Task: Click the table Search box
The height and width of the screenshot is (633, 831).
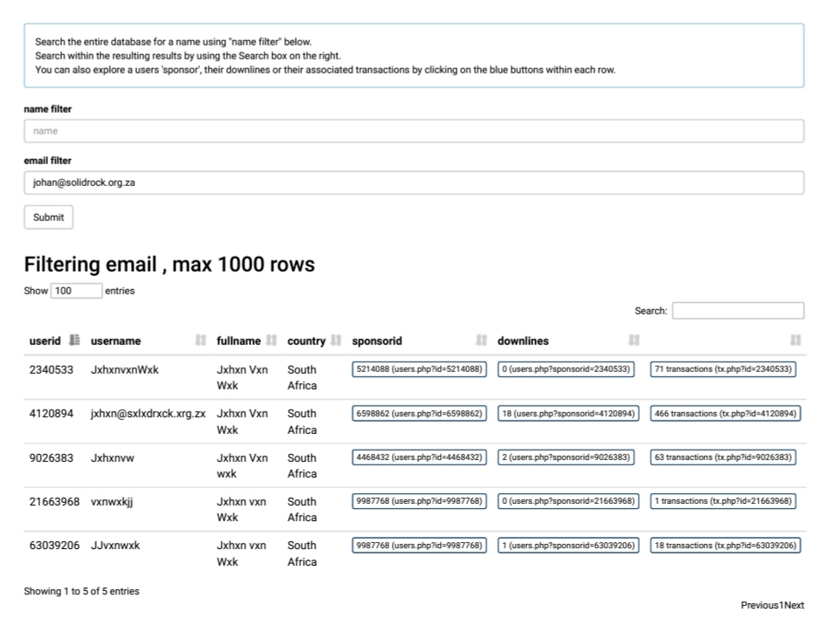Action: (738, 311)
